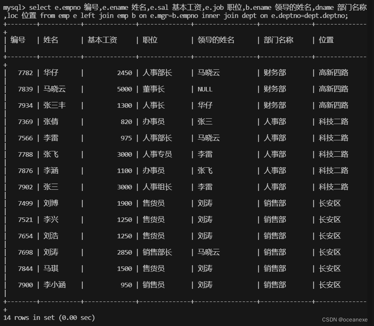Click the 董事长 job title cell
Image resolution: width=374 pixels, height=326 pixels.
click(x=153, y=89)
